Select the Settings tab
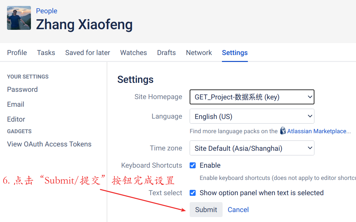The image size is (356, 222). tap(235, 53)
